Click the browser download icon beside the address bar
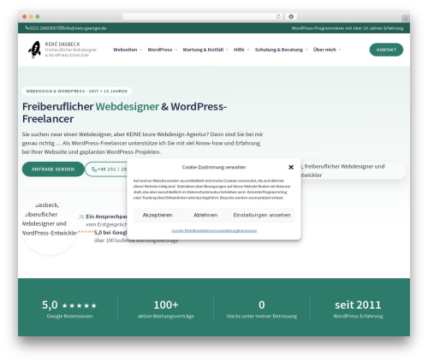This screenshot has width=428, height=362. point(291,16)
